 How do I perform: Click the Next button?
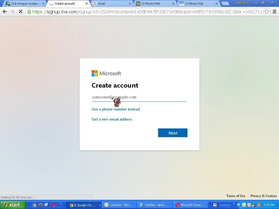click(172, 133)
